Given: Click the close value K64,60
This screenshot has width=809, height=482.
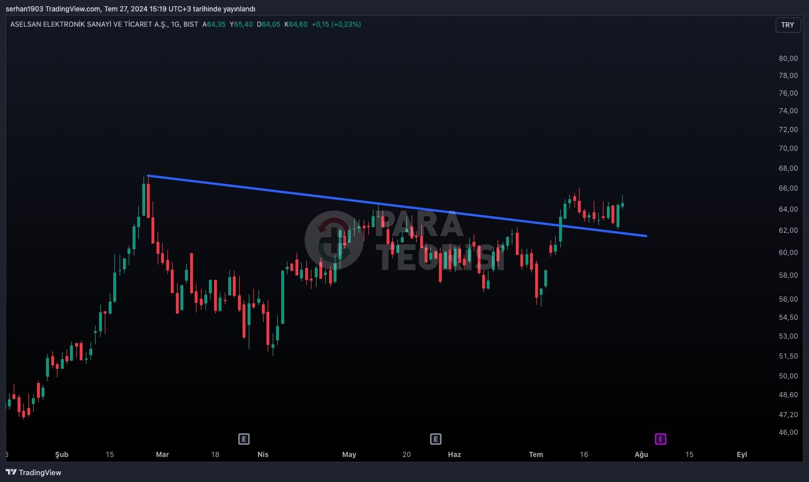Looking at the screenshot, I should (296, 24).
